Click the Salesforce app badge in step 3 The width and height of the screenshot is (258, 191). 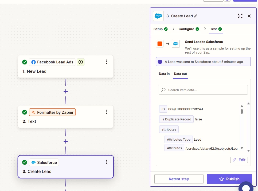(44, 162)
